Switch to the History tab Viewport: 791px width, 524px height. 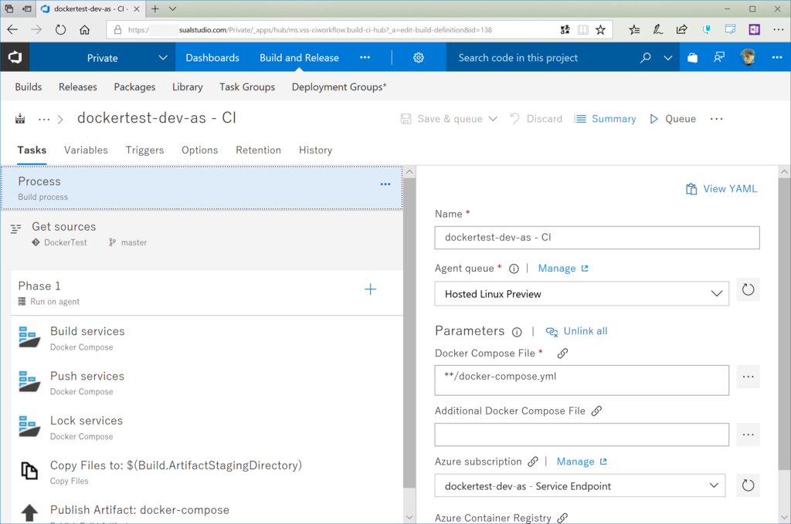point(315,150)
